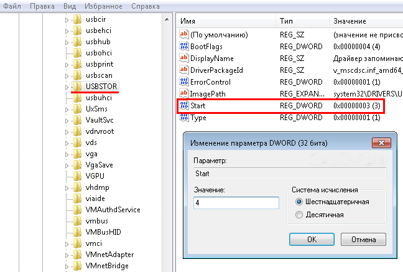Click the OK button in dialog

point(313,238)
